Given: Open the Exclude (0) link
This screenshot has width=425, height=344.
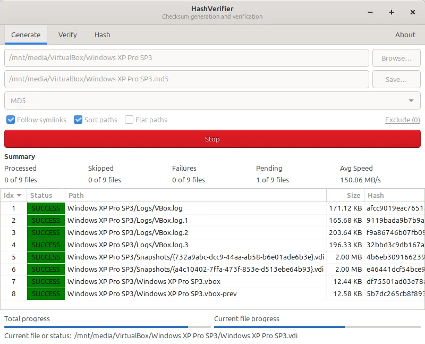Looking at the screenshot, I should (x=403, y=120).
